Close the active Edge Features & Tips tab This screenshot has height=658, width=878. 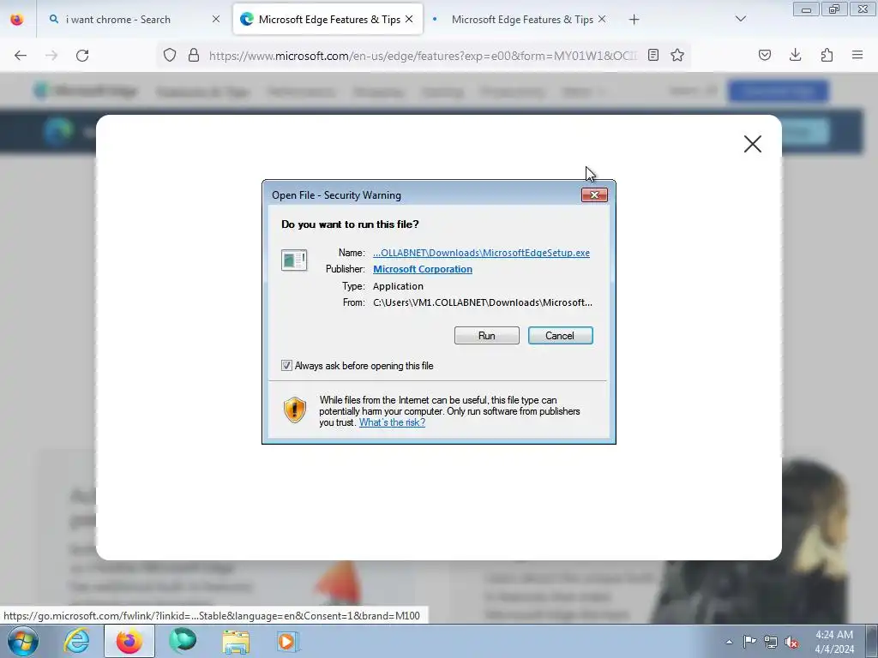409,20
